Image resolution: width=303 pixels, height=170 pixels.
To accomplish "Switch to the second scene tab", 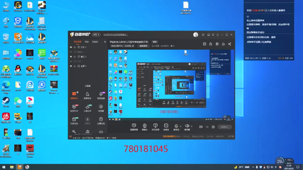I will [87, 42].
